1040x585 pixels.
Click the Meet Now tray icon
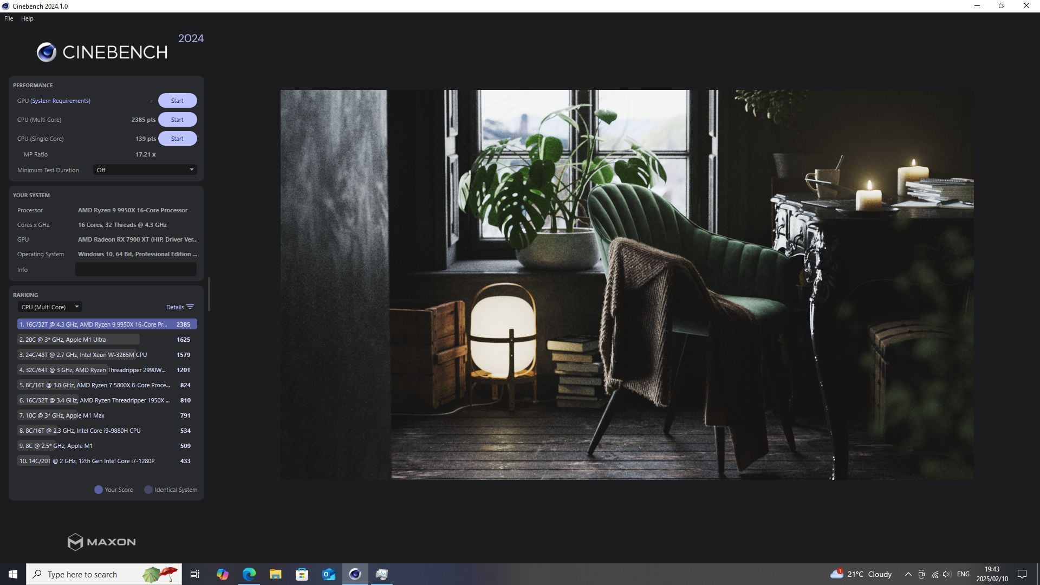[x=921, y=574]
